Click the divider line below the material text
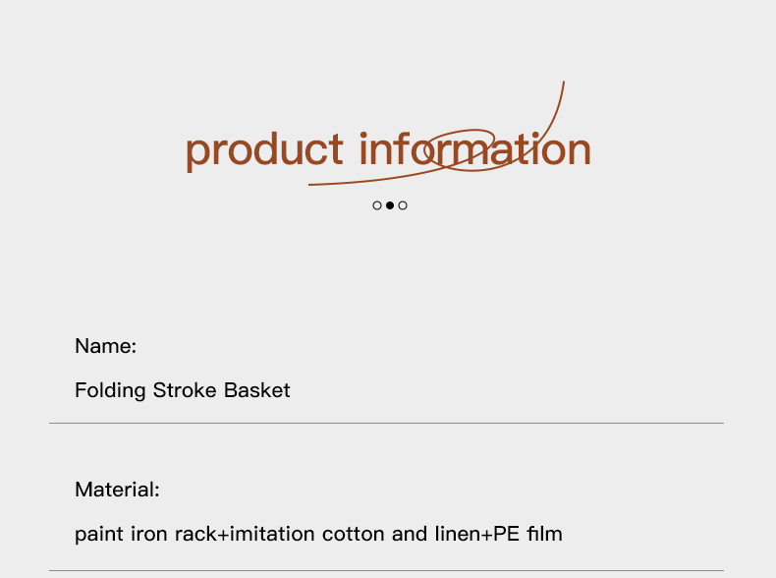This screenshot has width=776, height=578. [x=386, y=570]
